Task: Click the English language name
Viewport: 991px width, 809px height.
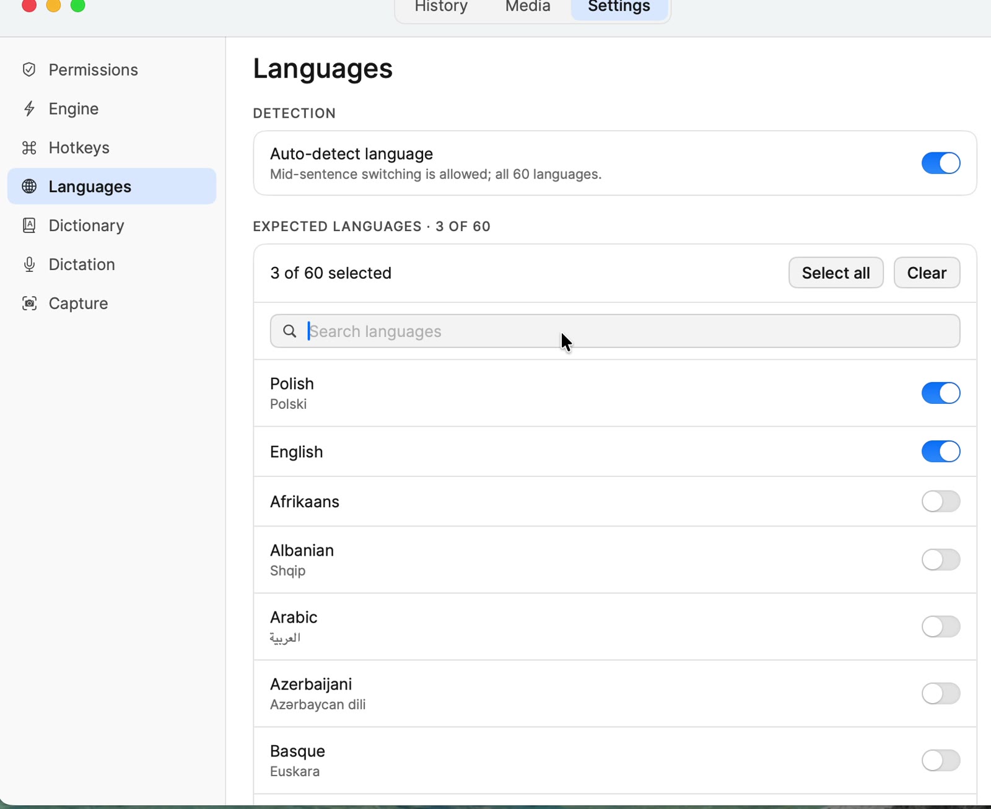Action: tap(297, 452)
